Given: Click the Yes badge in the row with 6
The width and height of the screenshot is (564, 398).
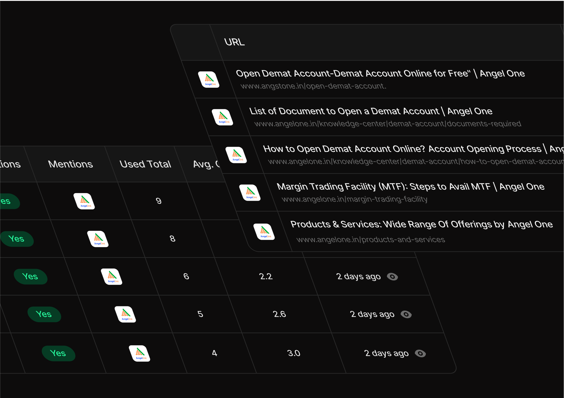Looking at the screenshot, I should pyautogui.click(x=30, y=277).
